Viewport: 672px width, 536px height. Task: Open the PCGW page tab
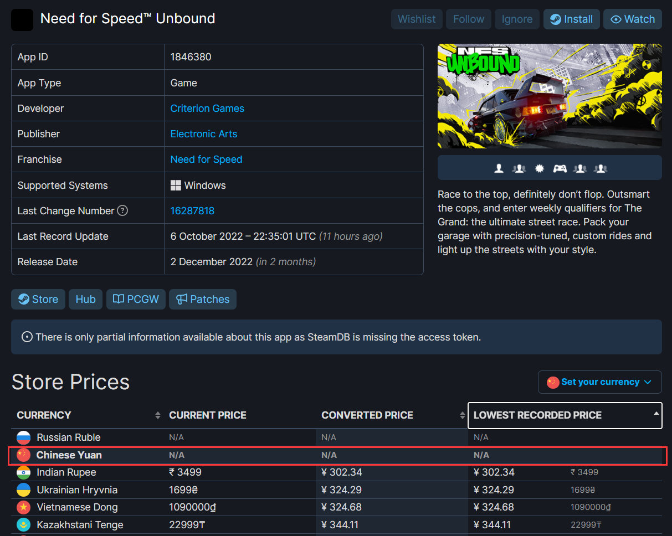click(136, 300)
